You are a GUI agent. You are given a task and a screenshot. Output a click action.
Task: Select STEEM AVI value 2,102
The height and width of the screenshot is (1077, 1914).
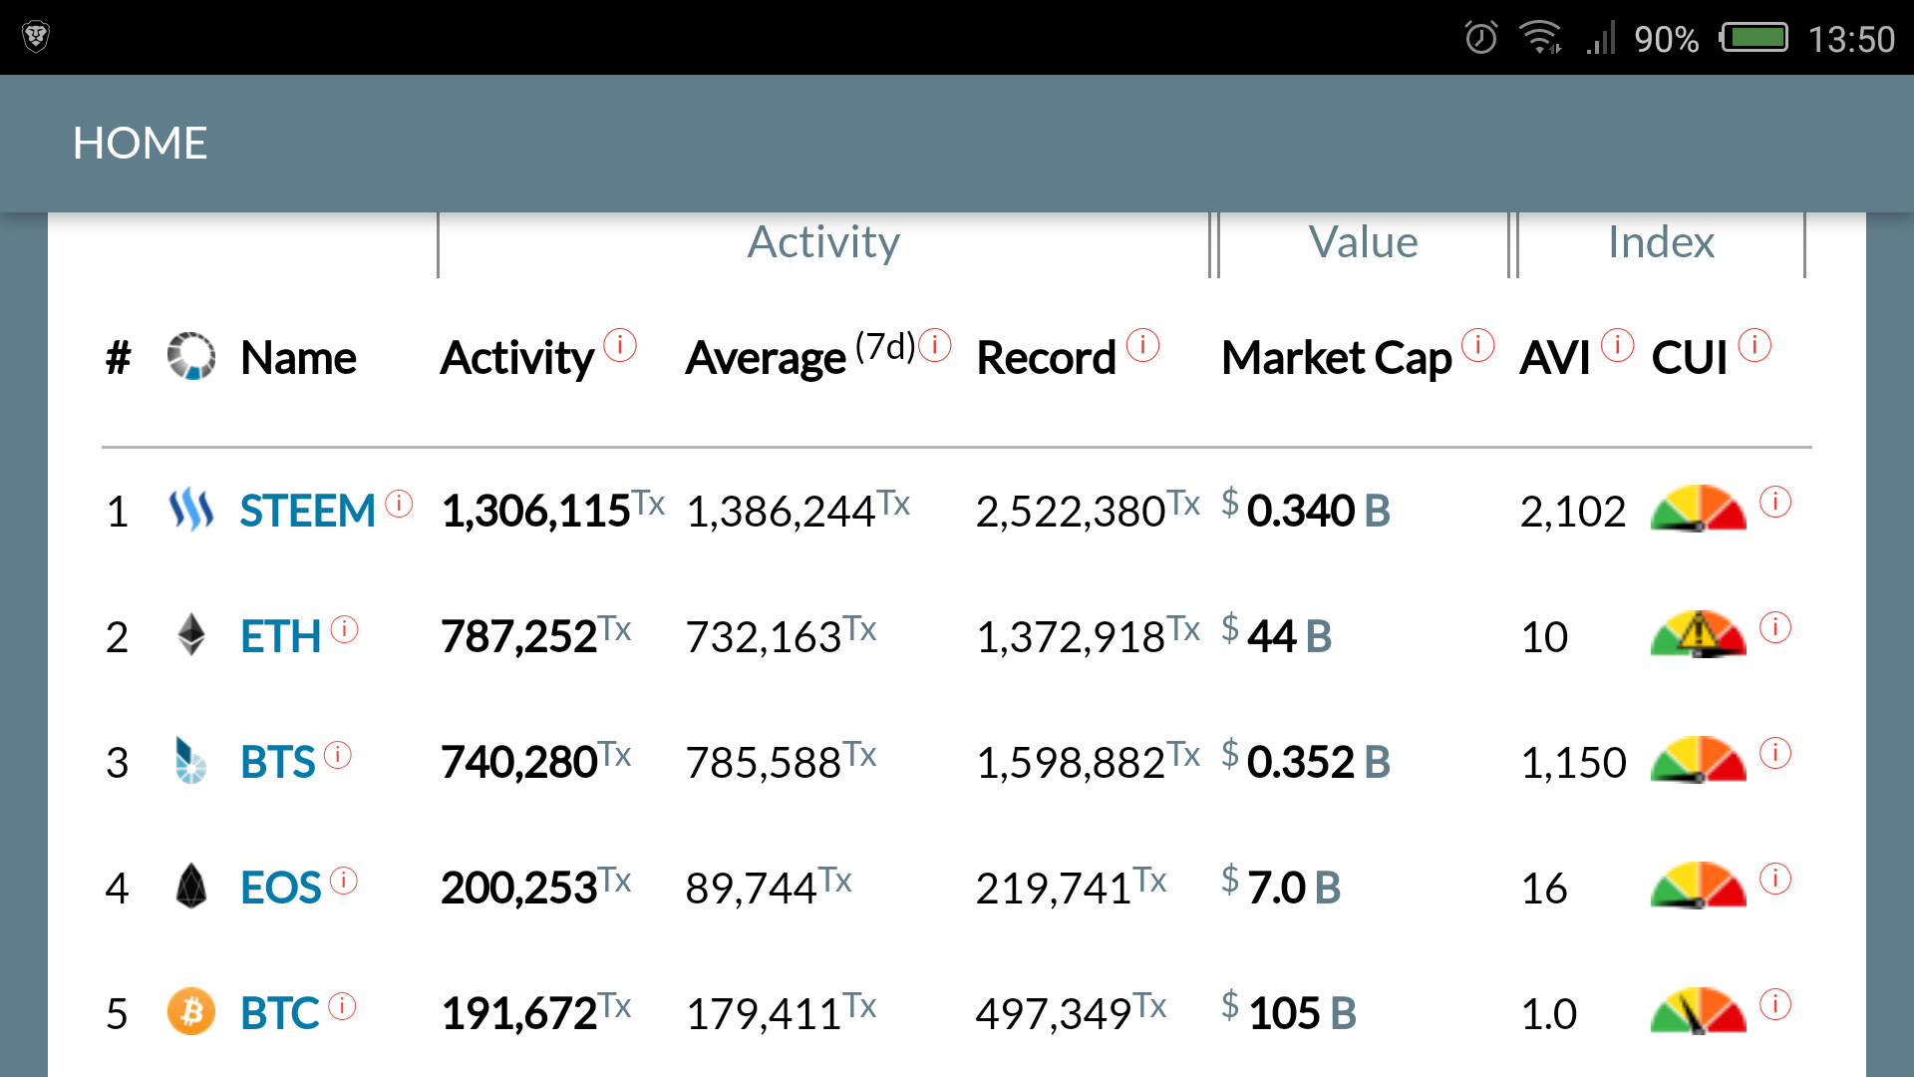1572,512
